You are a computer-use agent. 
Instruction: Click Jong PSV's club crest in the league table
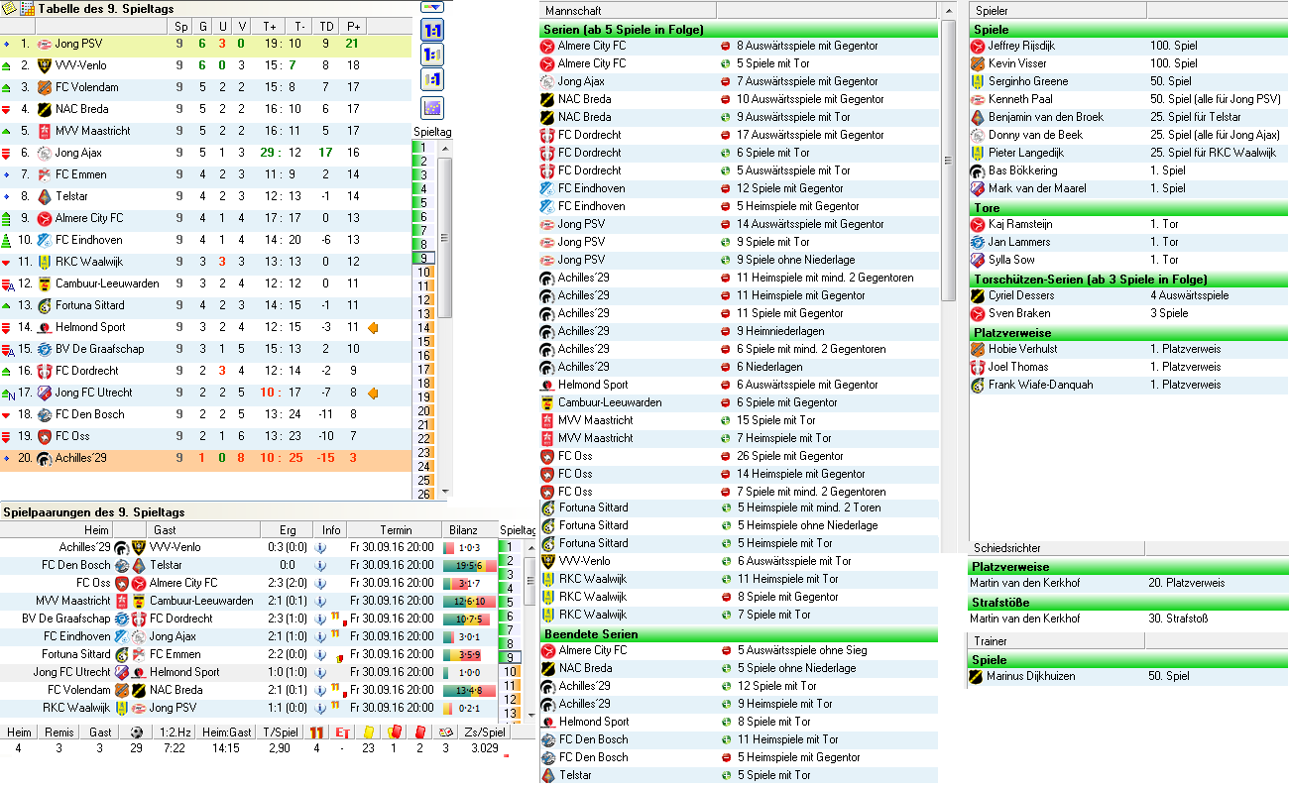(44, 44)
